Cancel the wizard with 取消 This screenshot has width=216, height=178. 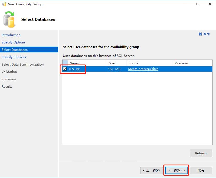pos(201,170)
